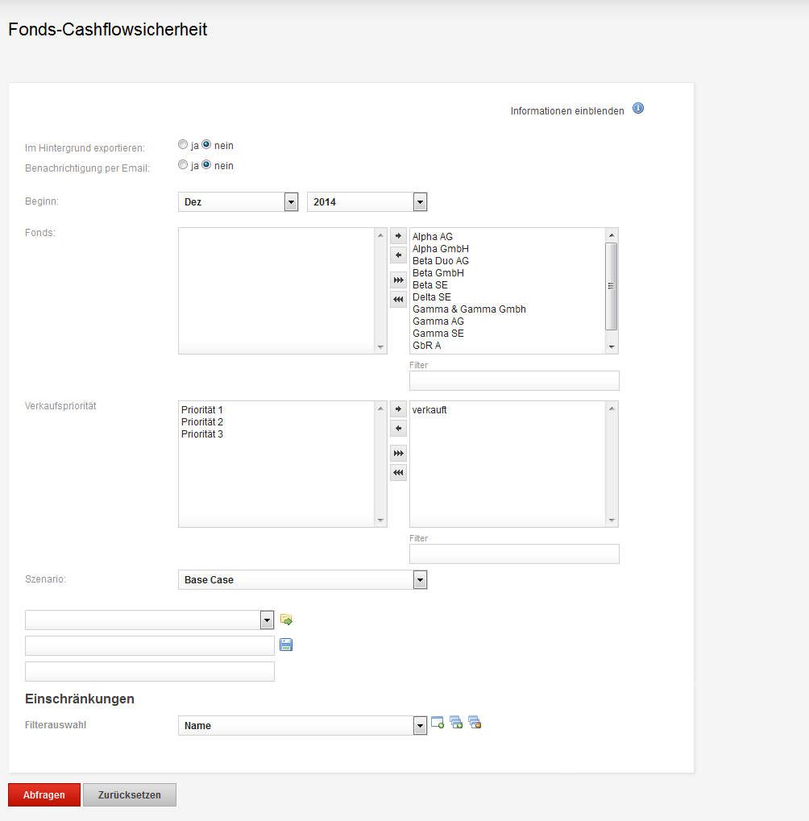809x821 pixels.
Task: Select Alpha AG in the Fonds list
Action: tap(433, 237)
